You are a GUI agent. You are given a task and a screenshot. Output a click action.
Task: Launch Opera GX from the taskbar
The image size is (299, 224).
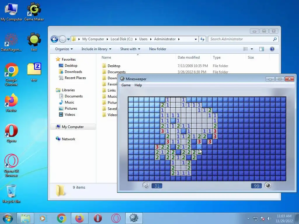(116, 218)
